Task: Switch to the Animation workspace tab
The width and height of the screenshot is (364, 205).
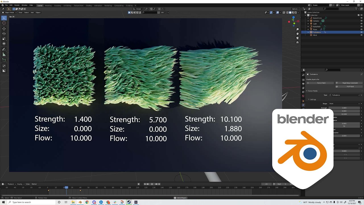Action: [x=98, y=5]
